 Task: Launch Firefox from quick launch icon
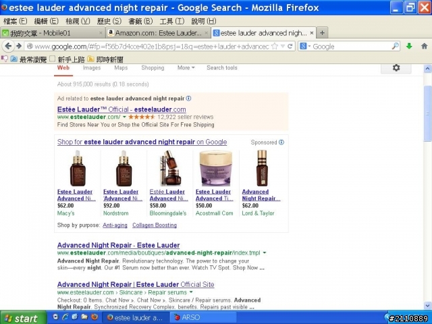tap(94, 317)
